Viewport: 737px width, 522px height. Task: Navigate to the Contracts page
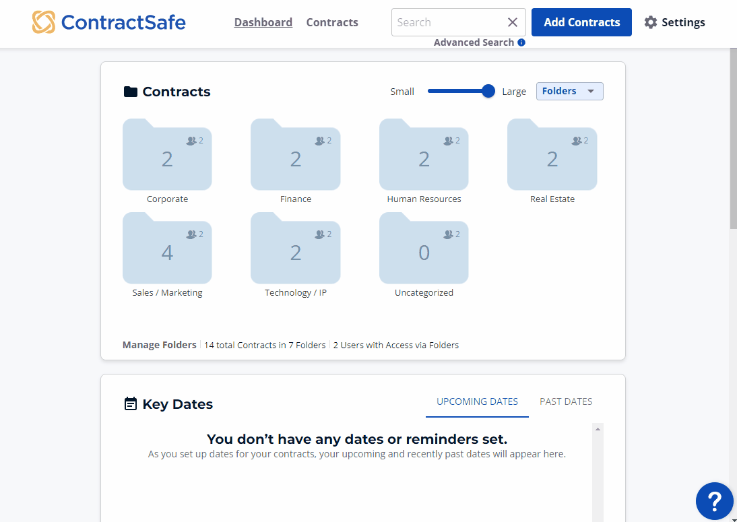(x=332, y=22)
